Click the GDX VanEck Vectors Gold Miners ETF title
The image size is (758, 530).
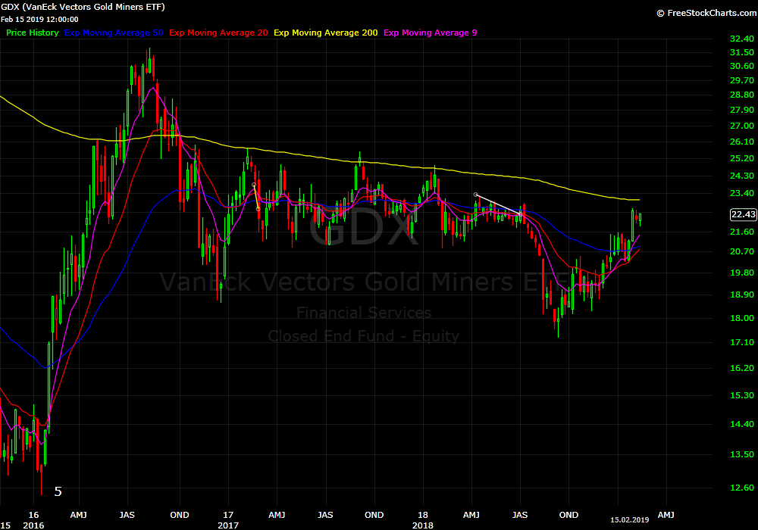[x=83, y=7]
